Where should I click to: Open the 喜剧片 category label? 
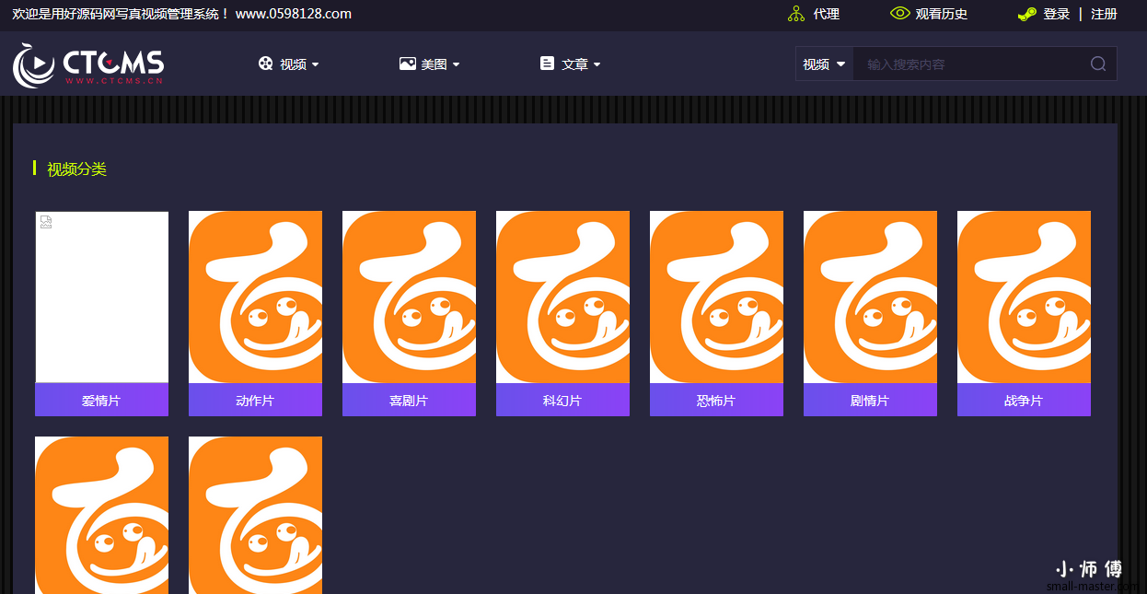click(409, 400)
